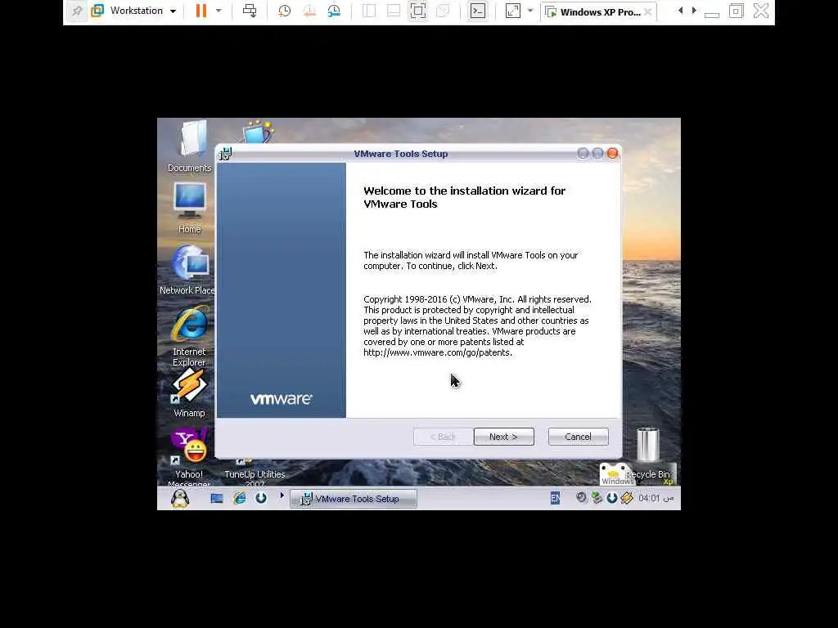Select the Winamp desktop shortcut
The image size is (838, 628).
pos(189,393)
